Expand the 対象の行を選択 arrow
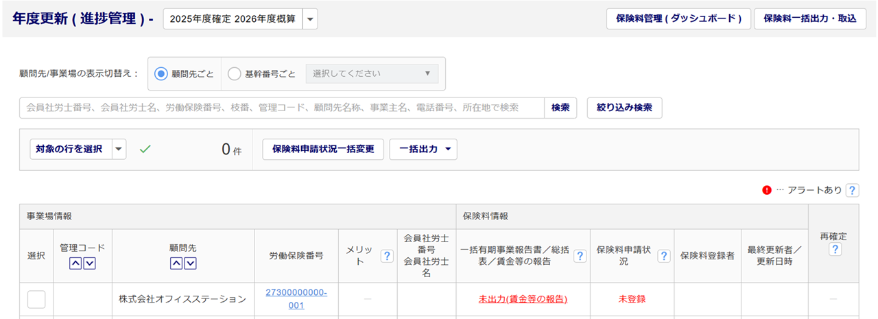This screenshot has width=878, height=319. click(118, 149)
